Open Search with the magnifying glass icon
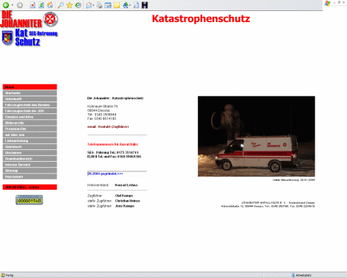The height and width of the screenshot is (278, 347). pos(60,5)
